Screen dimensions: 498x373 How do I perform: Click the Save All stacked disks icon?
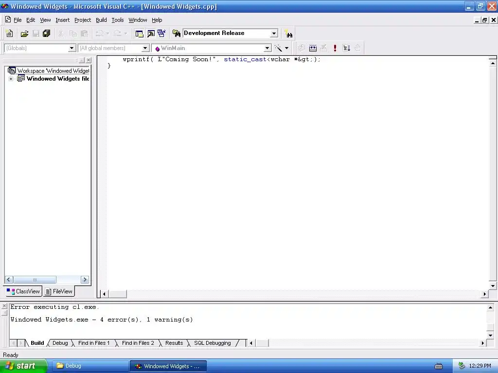(47, 34)
